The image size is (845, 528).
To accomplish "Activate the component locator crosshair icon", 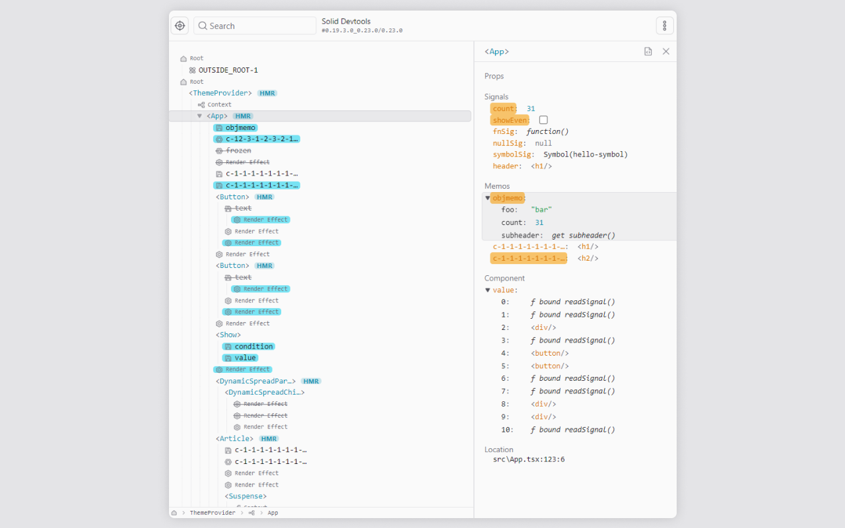I will point(180,25).
